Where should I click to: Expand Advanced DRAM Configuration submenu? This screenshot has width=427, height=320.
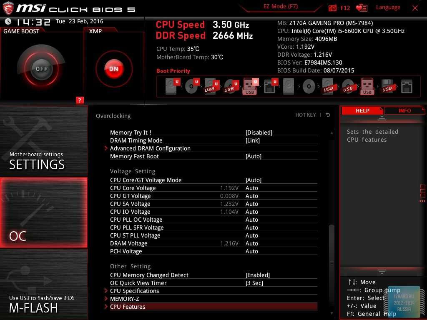coord(150,148)
